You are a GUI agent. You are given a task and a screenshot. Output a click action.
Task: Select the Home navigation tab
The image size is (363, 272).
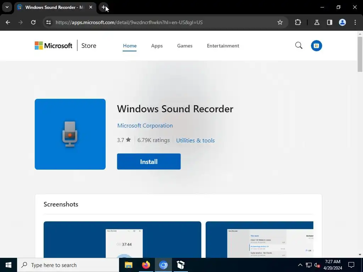pyautogui.click(x=130, y=46)
